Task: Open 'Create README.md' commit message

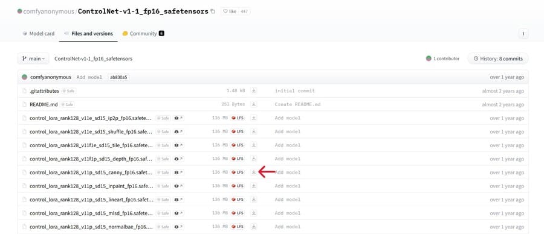Action: coord(297,104)
